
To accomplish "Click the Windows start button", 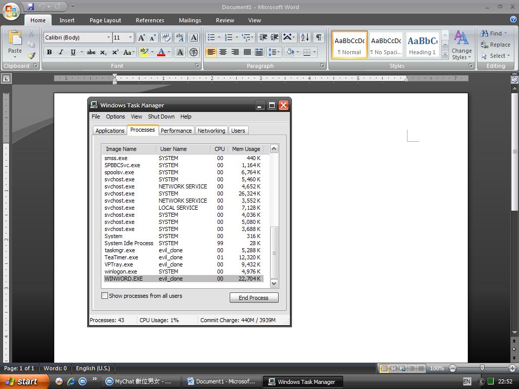I will (x=24, y=381).
